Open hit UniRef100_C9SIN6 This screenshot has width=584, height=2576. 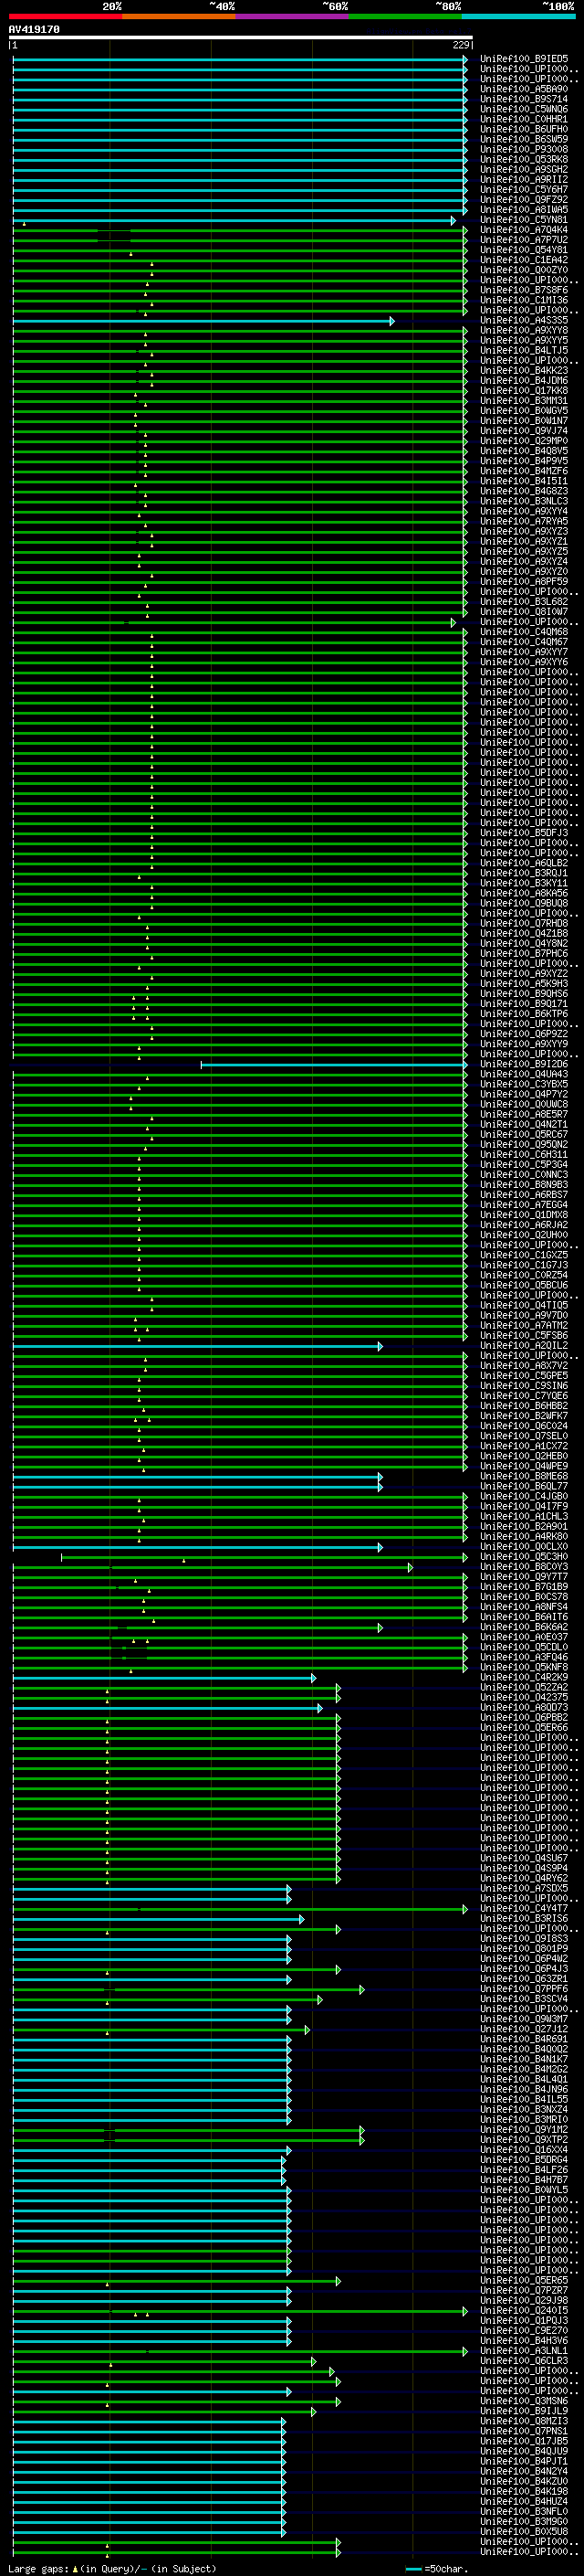click(524, 1386)
